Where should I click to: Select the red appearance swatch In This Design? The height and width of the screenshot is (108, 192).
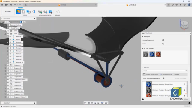tap(158, 54)
